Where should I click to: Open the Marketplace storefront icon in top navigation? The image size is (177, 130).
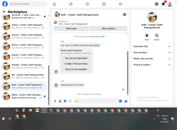coord(104,4)
